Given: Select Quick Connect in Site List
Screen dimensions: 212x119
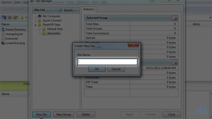Looking at the screenshot, I should [52, 21].
